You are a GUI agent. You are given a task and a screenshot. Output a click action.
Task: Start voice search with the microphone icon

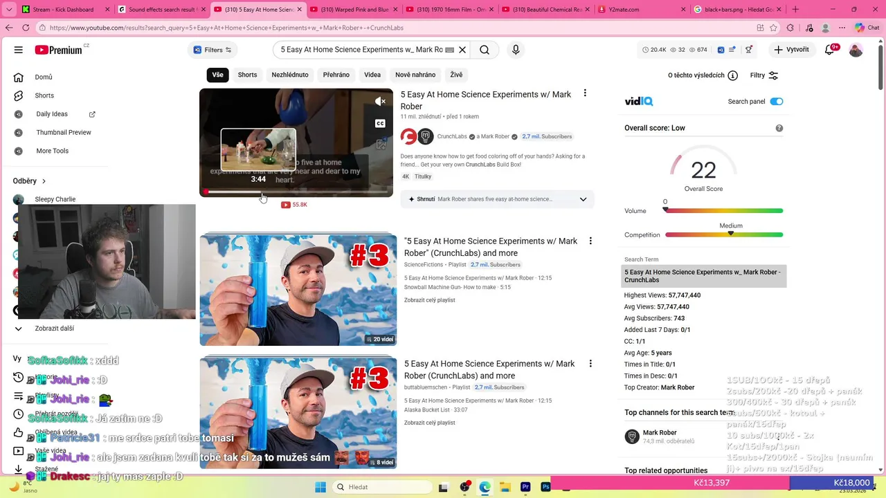tap(516, 50)
